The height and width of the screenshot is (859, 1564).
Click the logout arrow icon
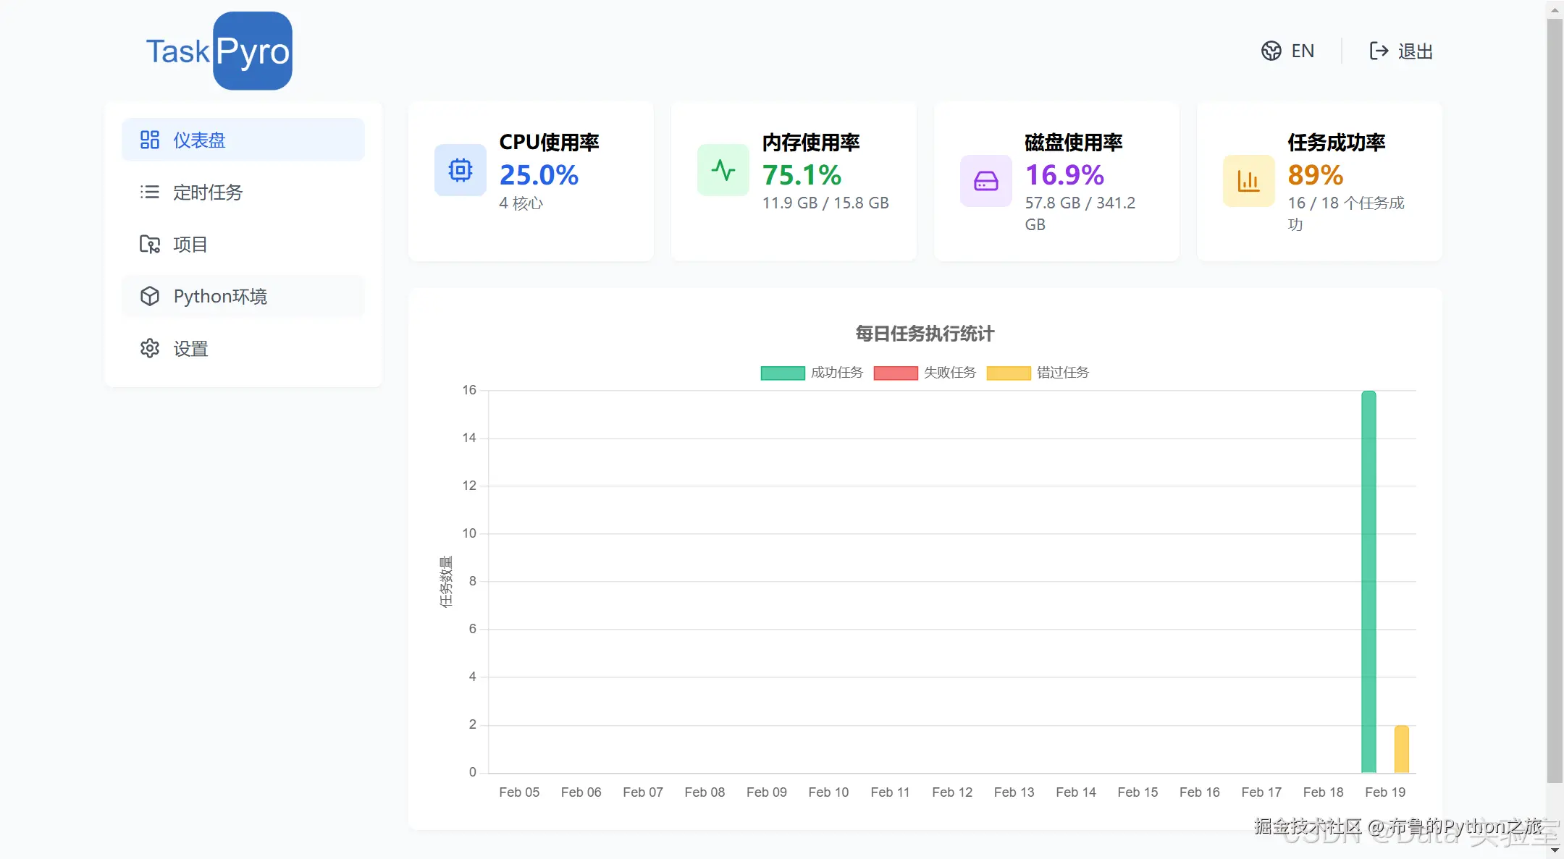[1379, 51]
